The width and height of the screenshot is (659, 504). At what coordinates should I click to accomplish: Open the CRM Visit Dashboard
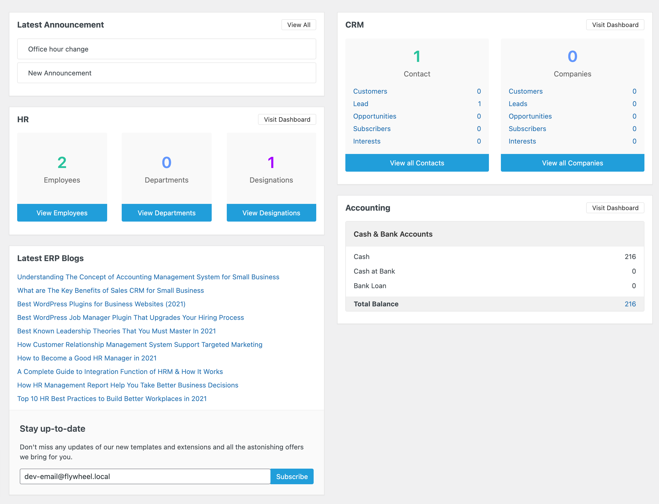click(x=615, y=25)
